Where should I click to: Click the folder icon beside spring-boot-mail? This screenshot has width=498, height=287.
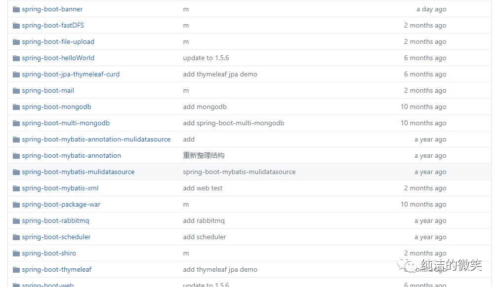tap(16, 90)
